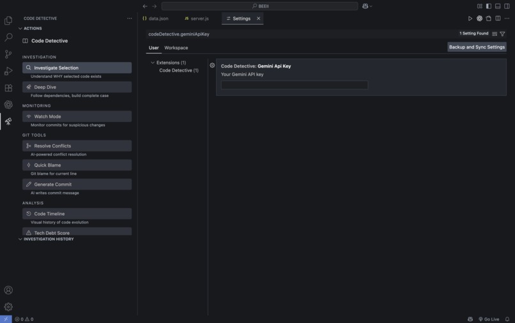The width and height of the screenshot is (515, 323).
Task: Select the Code Detective telescope icon
Action: (x=8, y=121)
